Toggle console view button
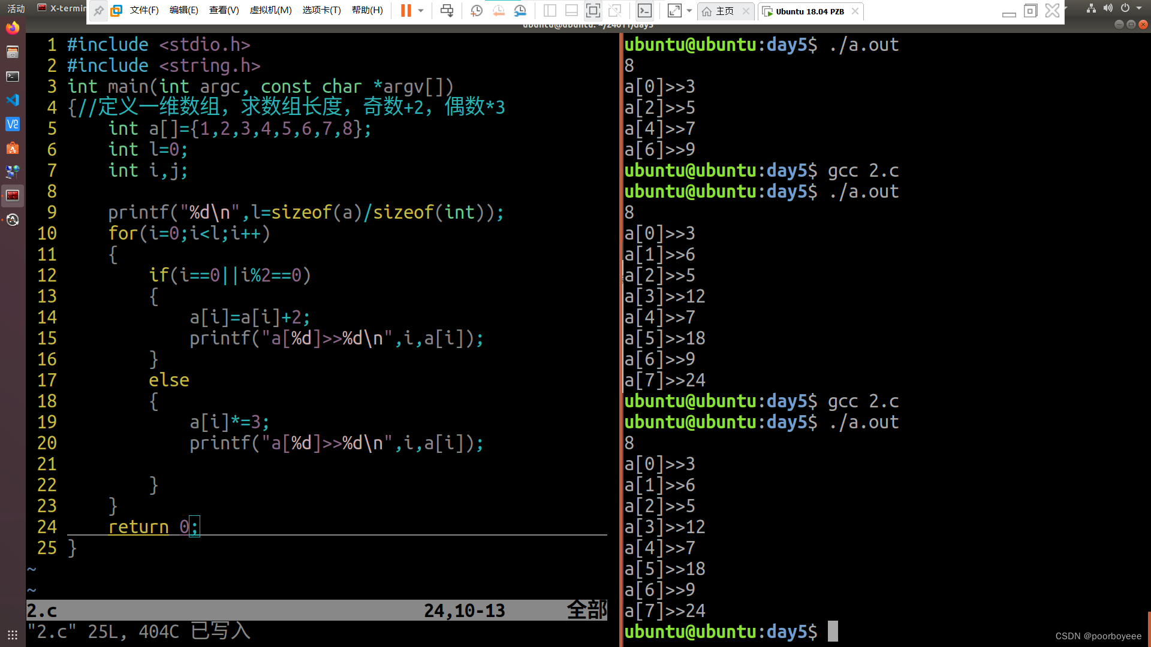The width and height of the screenshot is (1151, 647). [x=644, y=10]
